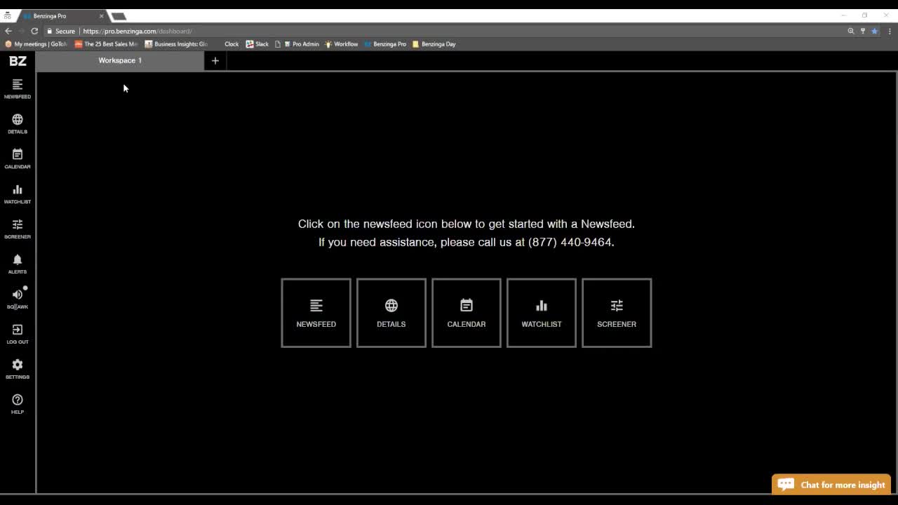The height and width of the screenshot is (505, 898).
Task: Click the BZ logo in the sidebar
Action: pos(18,61)
